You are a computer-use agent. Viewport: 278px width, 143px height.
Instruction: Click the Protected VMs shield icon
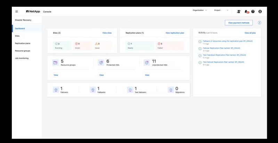101,62
